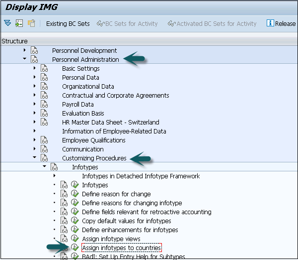Image resolution: width=298 pixels, height=260 pixels.
Task: Click BC Sets for Activity button
Action: tap(127, 23)
